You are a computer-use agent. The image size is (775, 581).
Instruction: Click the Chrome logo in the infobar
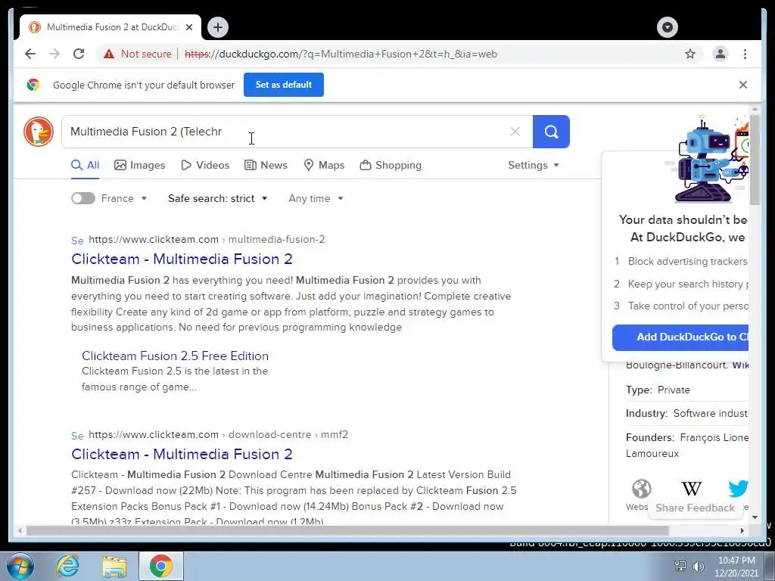tap(33, 85)
